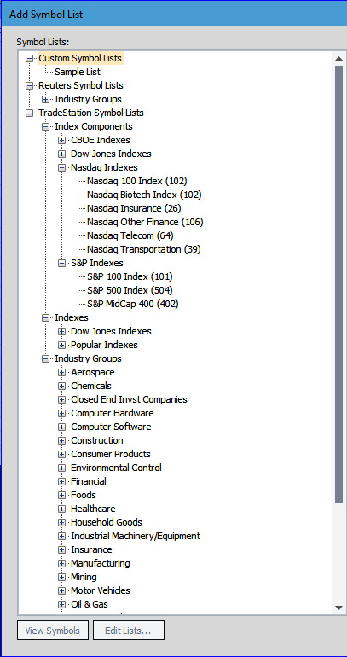Select Nasdaq Biotech Index (102)
The image size is (347, 657).
coord(144,195)
